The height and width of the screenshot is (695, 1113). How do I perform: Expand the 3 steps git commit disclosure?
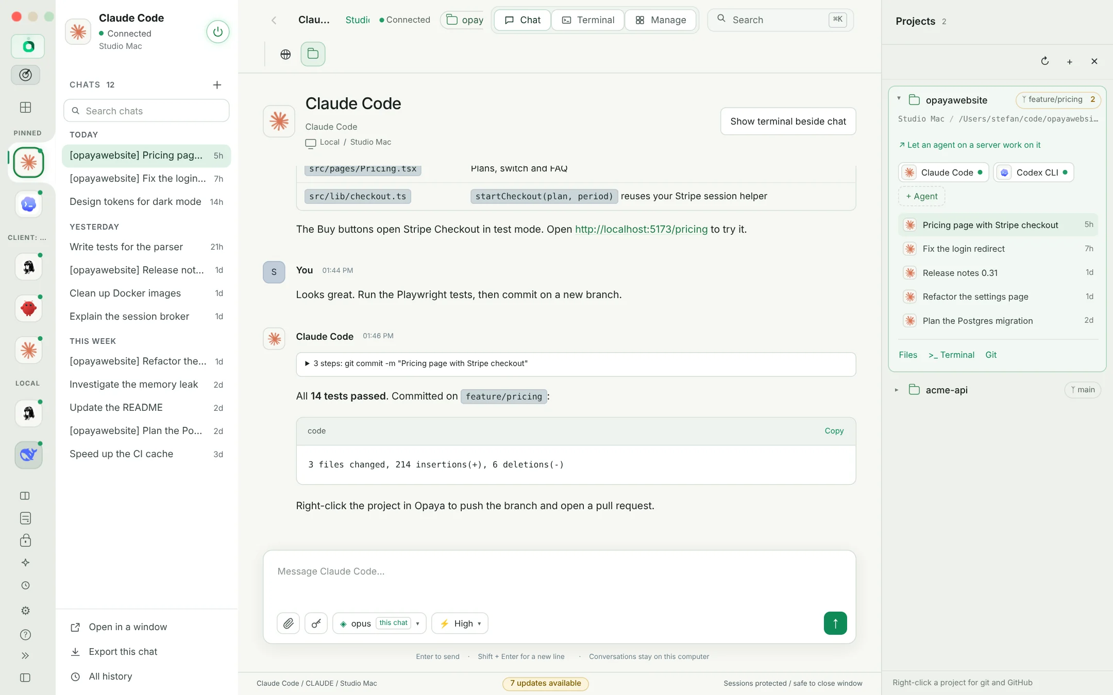[576, 363]
